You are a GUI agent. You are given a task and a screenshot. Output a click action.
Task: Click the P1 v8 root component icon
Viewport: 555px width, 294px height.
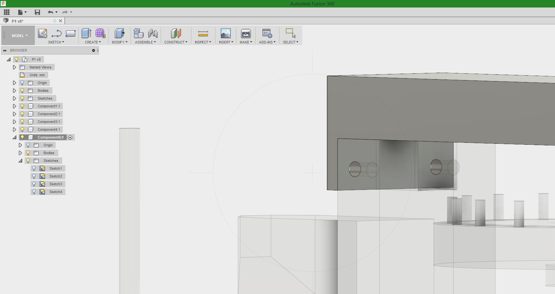point(25,59)
